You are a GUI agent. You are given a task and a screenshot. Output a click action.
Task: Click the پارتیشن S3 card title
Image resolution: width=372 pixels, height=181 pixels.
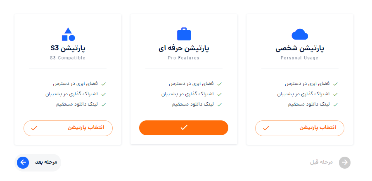(x=68, y=48)
